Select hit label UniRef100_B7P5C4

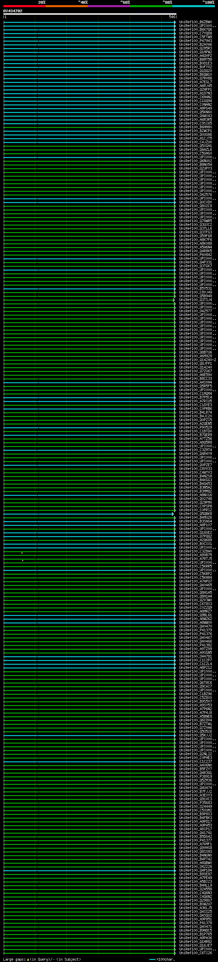click(x=196, y=397)
